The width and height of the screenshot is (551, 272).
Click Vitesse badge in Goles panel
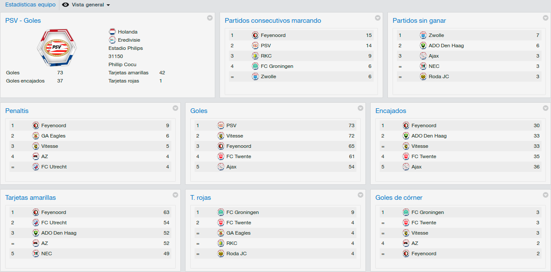click(221, 136)
